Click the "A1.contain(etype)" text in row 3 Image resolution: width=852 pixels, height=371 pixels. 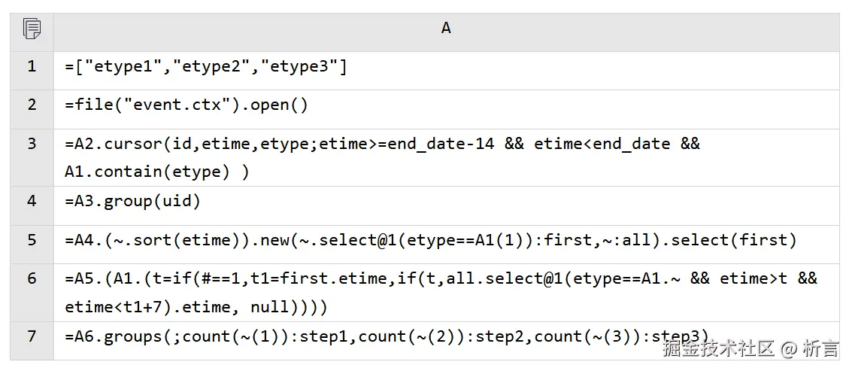[x=147, y=172]
